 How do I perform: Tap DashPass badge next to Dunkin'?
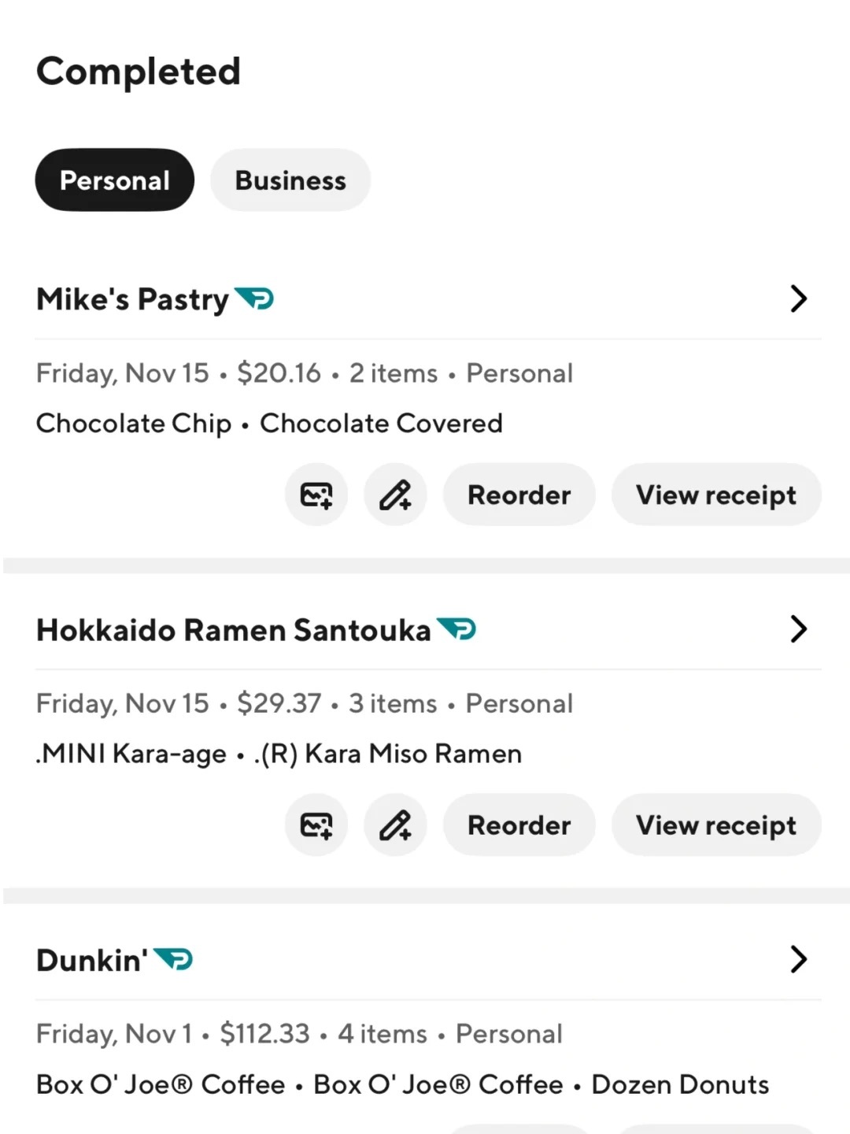[x=173, y=959]
